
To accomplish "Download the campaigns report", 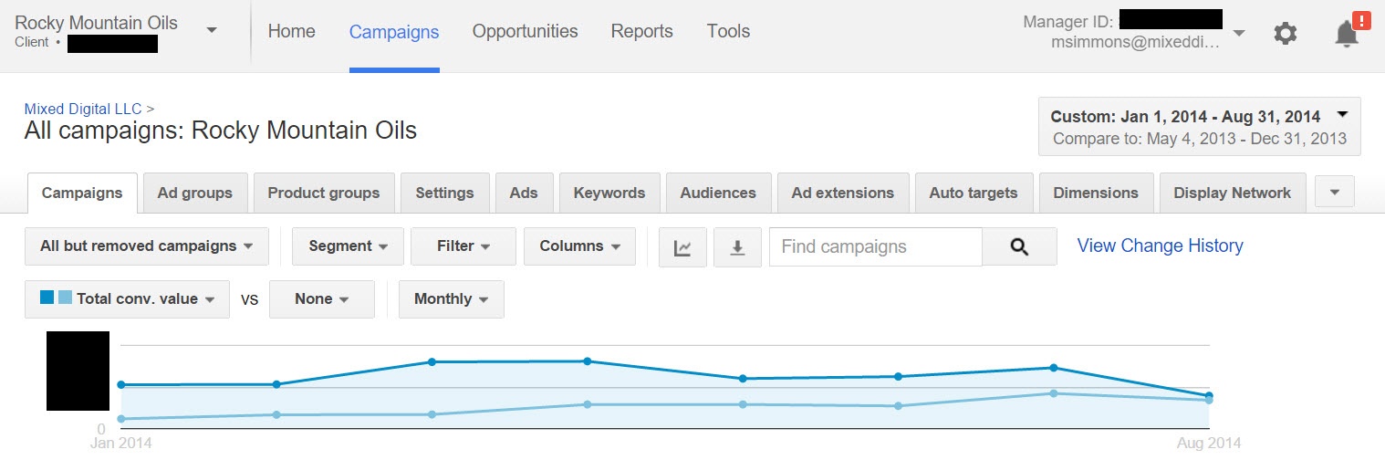I will (x=737, y=247).
